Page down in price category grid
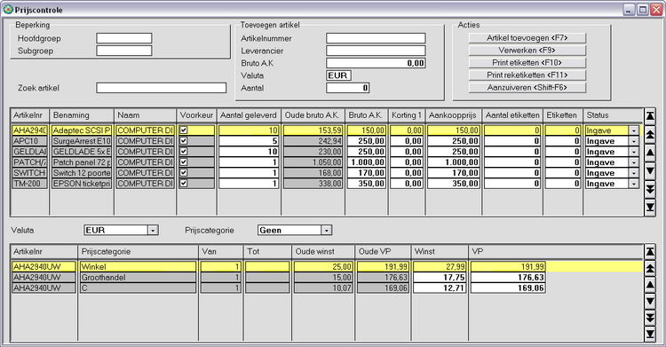Viewport: 666px width, 347px height. click(x=649, y=317)
